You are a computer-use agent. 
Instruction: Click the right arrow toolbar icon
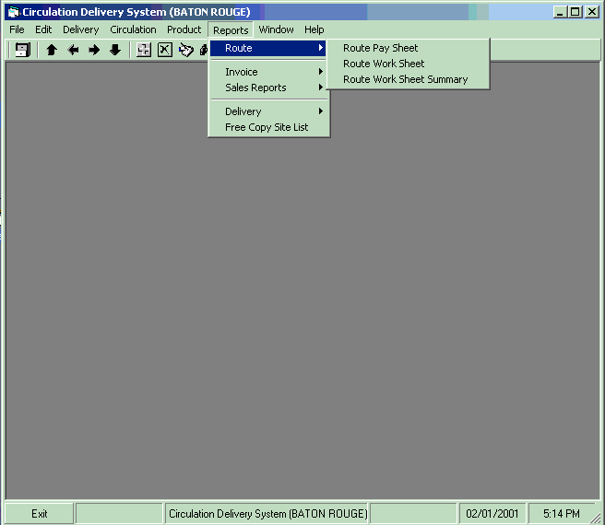tap(94, 50)
